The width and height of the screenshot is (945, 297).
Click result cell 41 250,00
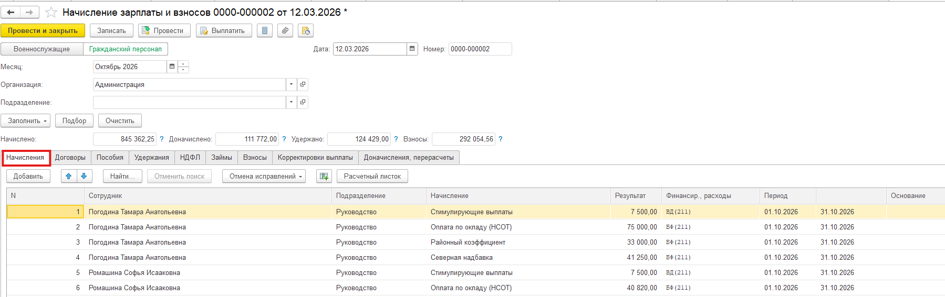tap(636, 258)
